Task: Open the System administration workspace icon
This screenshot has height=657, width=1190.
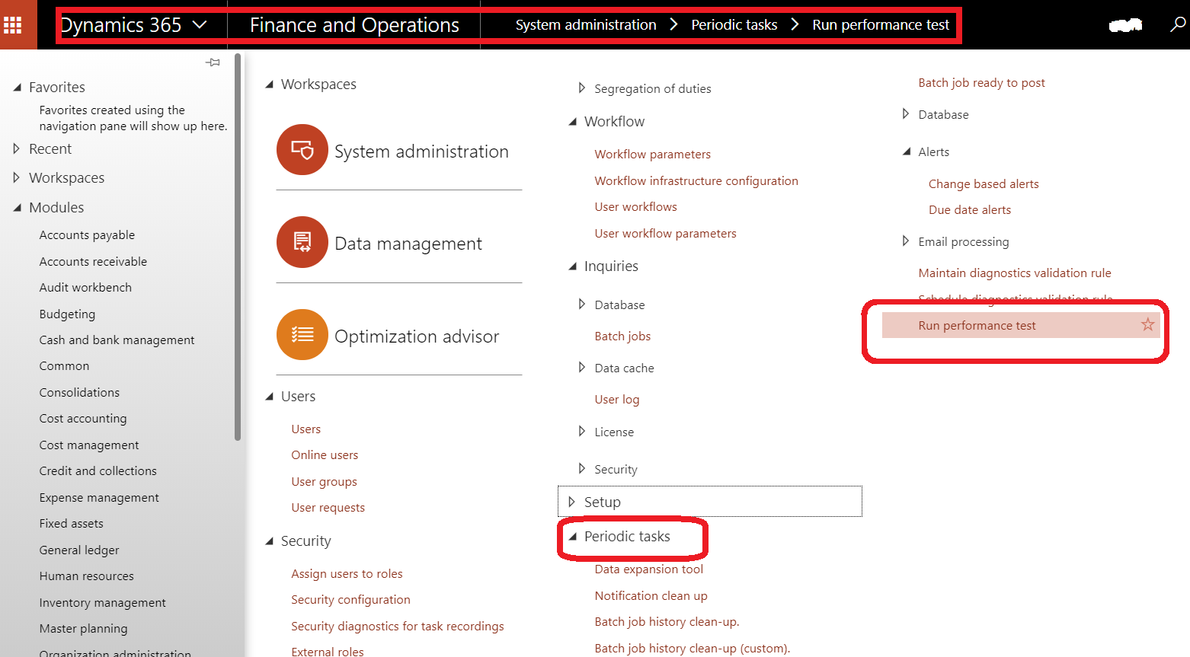Action: pyautogui.click(x=302, y=150)
